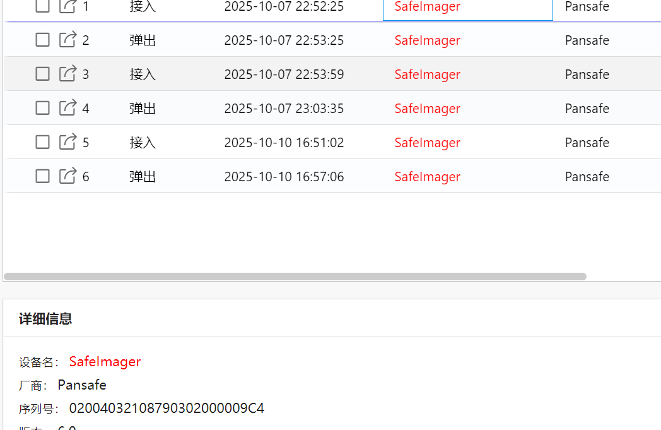This screenshot has width=661, height=430.
Task: Click 接入 action cell in row 5
Action: [143, 143]
